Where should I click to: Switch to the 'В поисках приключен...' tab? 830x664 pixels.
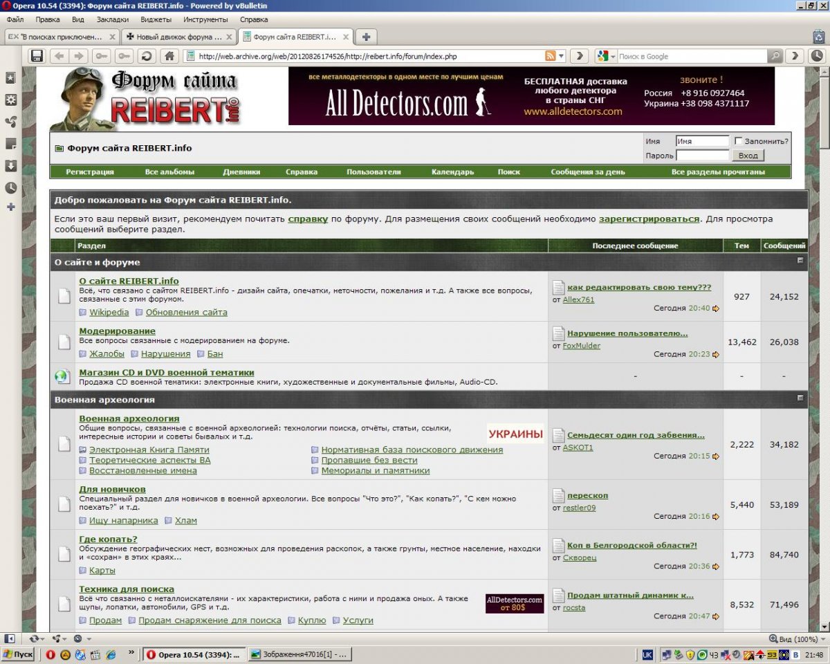[x=62, y=37]
